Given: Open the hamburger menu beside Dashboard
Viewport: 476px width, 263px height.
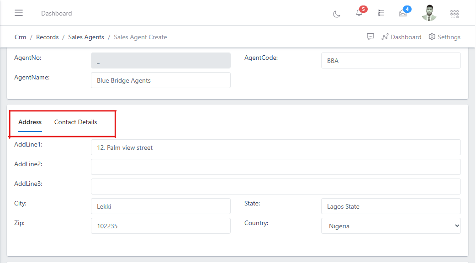Looking at the screenshot, I should pos(18,13).
